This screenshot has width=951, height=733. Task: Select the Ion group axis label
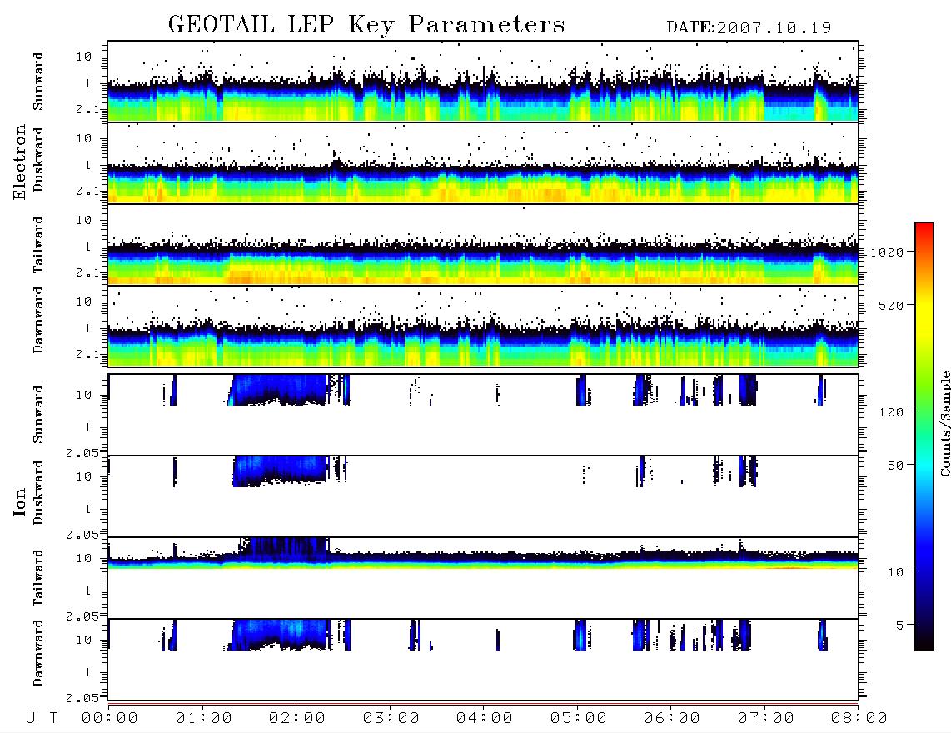click(19, 501)
